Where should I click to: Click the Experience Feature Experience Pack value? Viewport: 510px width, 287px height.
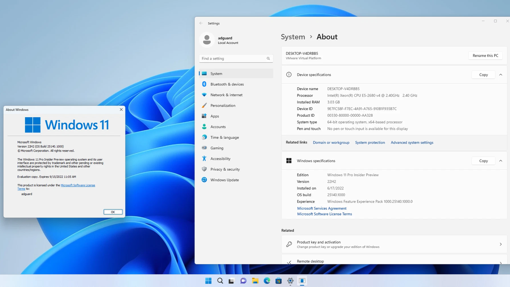point(370,202)
